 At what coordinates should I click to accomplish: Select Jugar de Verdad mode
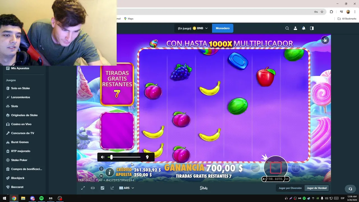coord(317,188)
